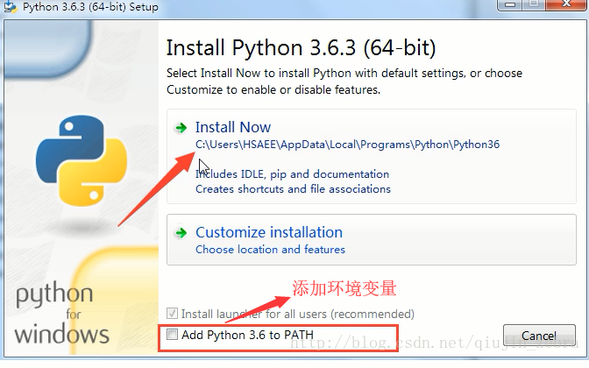Click the default install path text

click(347, 145)
